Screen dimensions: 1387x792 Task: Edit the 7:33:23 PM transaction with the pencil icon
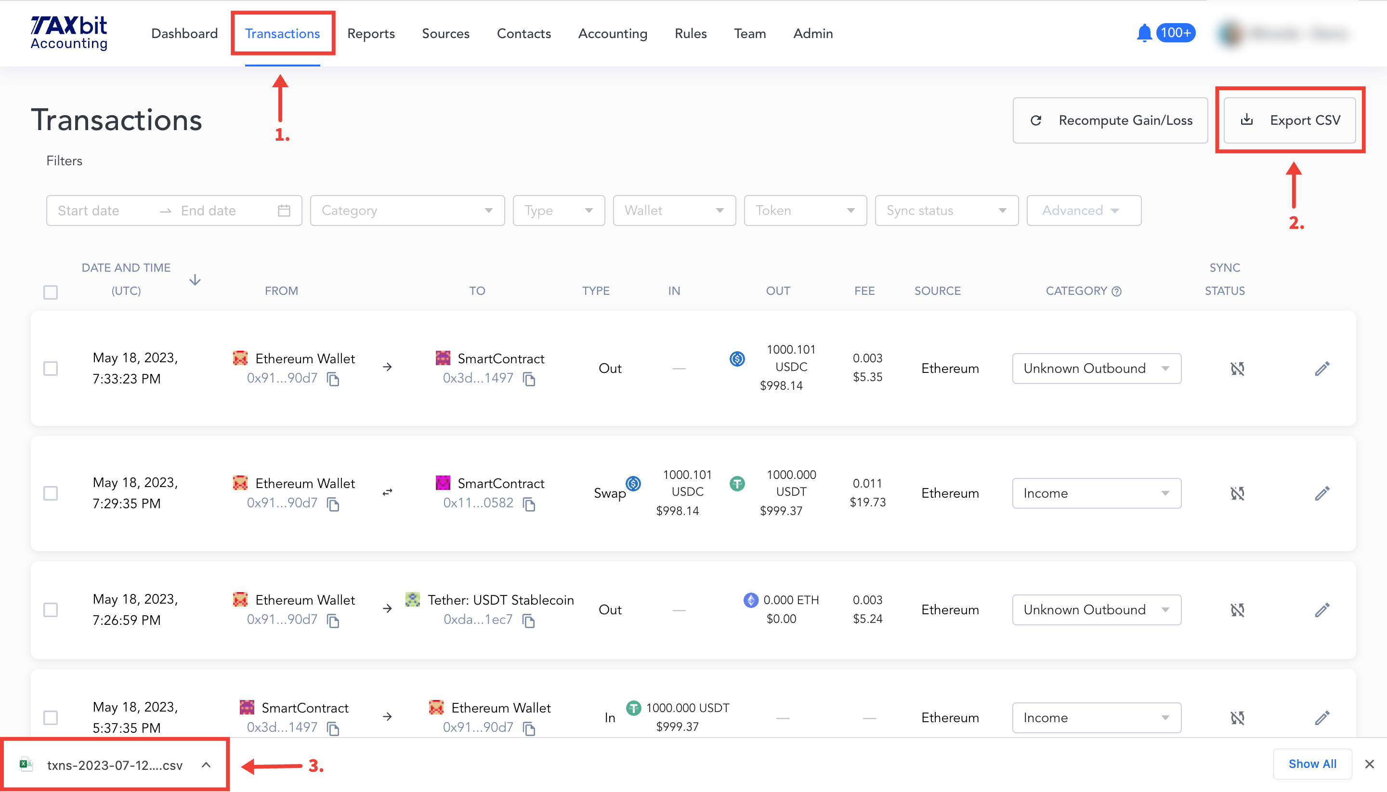1322,369
